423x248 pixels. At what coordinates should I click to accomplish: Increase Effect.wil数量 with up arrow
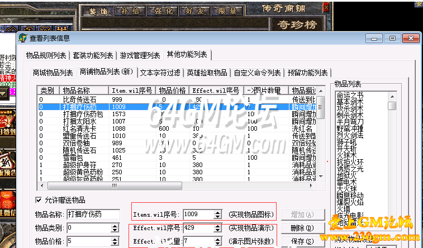coord(218,239)
